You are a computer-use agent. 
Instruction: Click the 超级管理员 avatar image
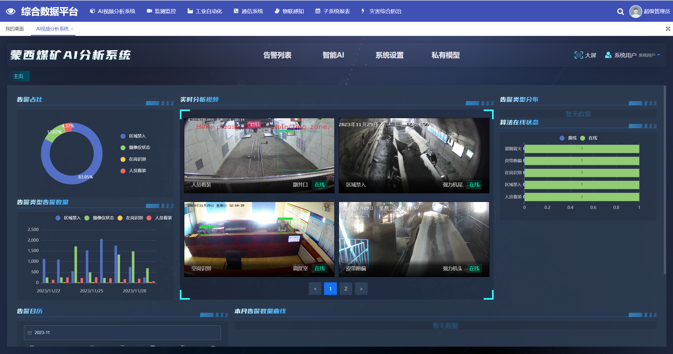pos(635,11)
